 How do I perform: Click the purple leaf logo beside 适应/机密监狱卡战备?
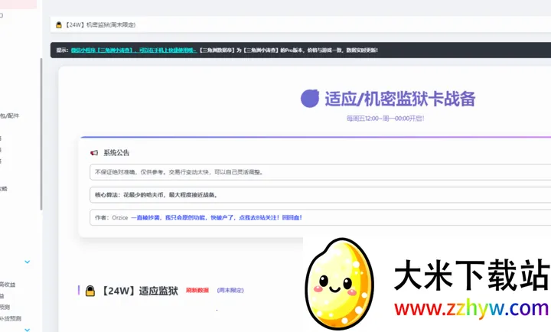coord(310,99)
